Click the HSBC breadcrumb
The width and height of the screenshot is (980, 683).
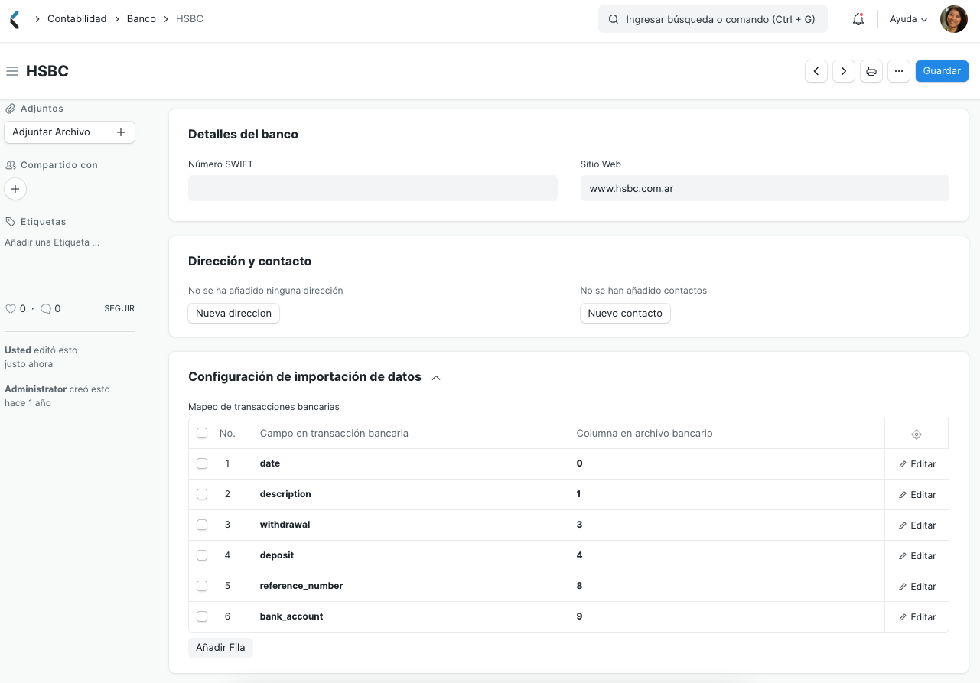click(x=190, y=18)
